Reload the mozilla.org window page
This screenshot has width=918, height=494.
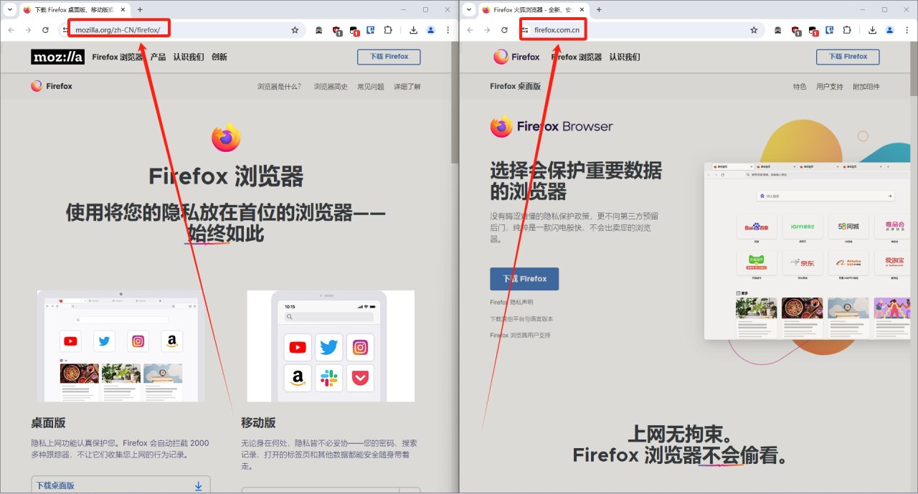click(x=45, y=30)
